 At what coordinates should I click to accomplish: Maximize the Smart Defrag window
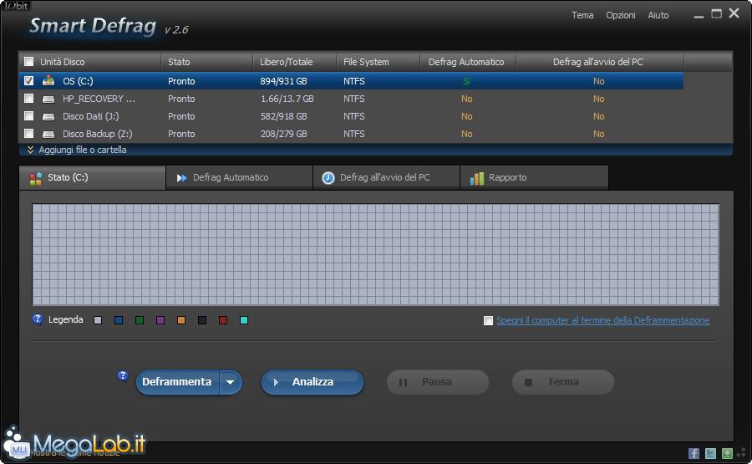pyautogui.click(x=717, y=13)
